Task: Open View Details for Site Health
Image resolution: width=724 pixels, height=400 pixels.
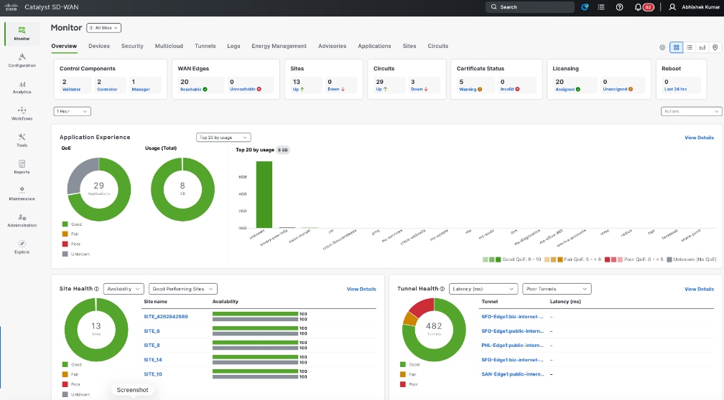Action: pyautogui.click(x=361, y=289)
